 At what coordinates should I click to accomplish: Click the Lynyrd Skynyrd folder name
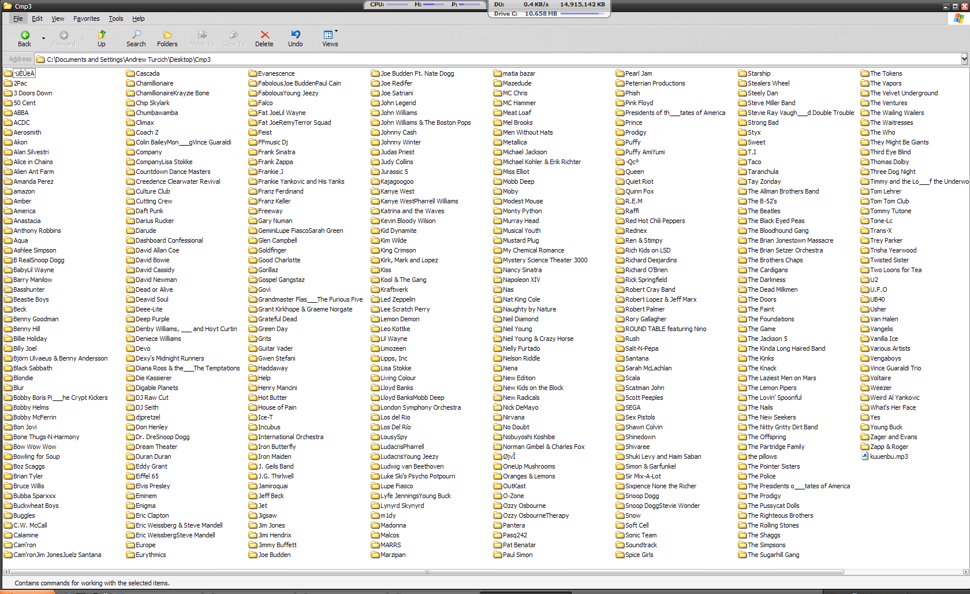coord(402,506)
